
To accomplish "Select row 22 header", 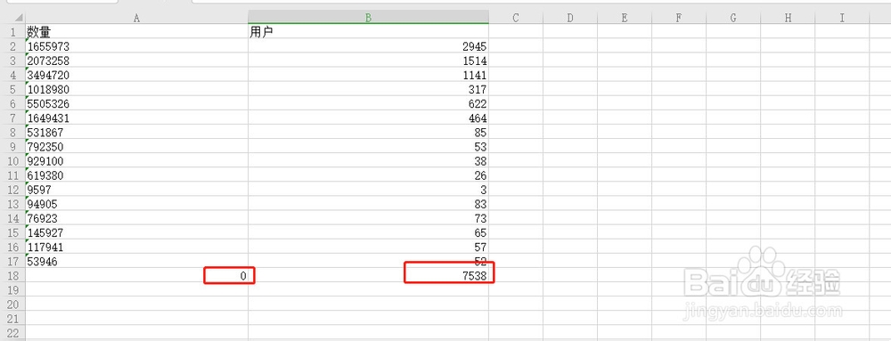I will pos(12,332).
